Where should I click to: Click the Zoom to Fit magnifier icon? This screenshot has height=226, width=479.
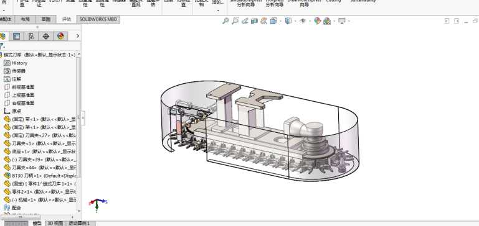coord(225,21)
